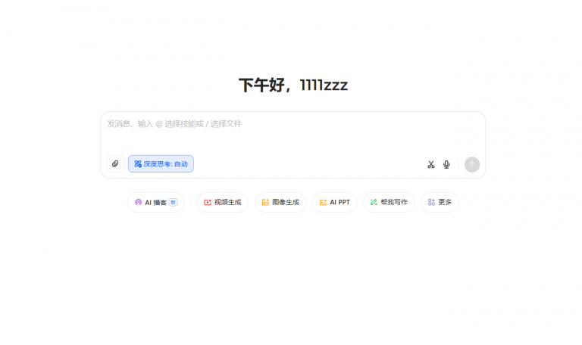Click the 下午好，1111zzz greeting heading
Viewport: 582px width, 345px height.
coord(293,85)
